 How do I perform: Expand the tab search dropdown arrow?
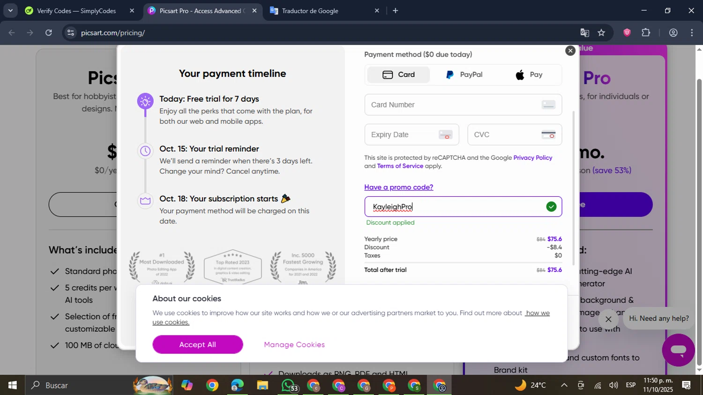pos(10,10)
